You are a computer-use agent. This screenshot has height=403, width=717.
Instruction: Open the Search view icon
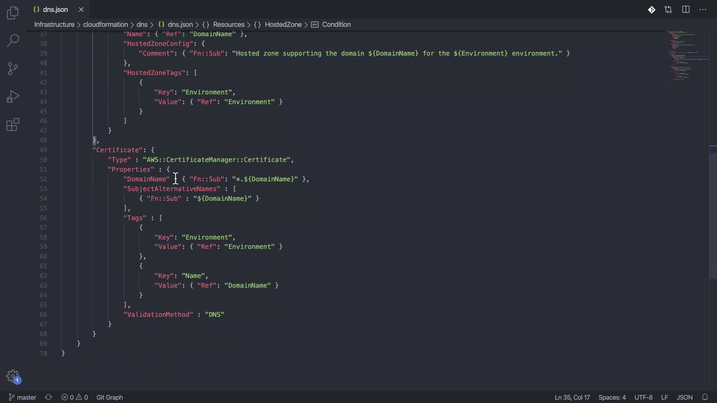point(13,40)
